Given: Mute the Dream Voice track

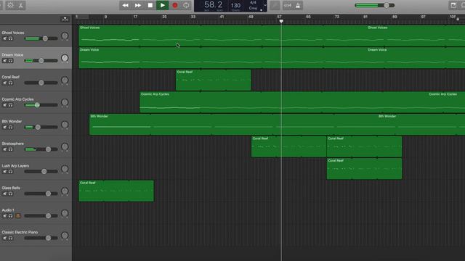Looking at the screenshot, I should pyautogui.click(x=5, y=61).
